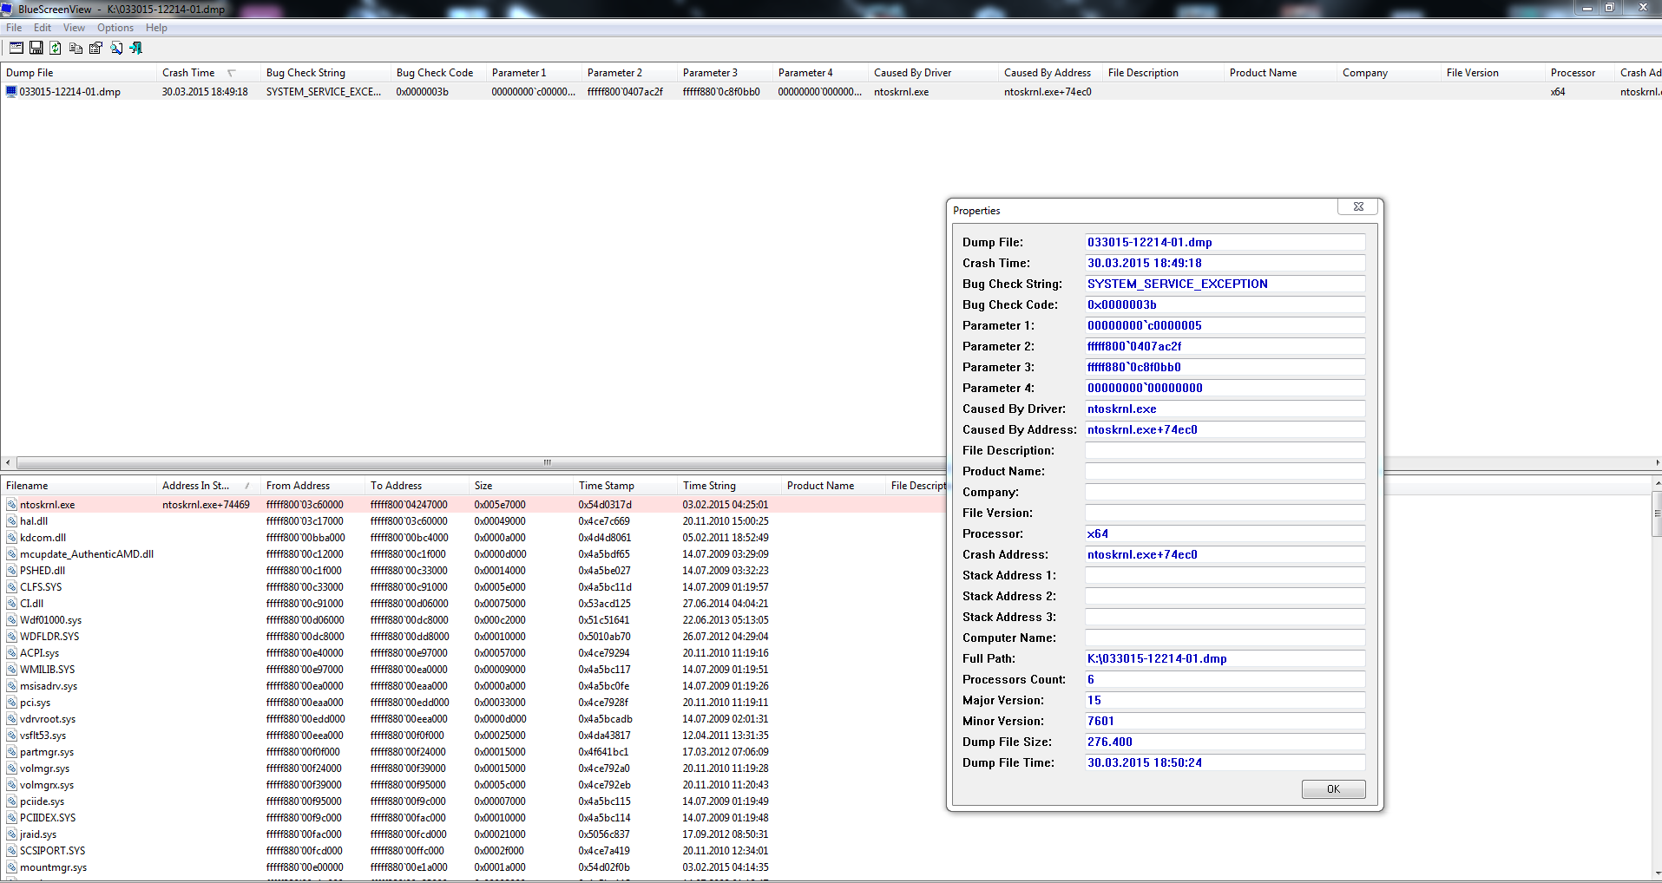The height and width of the screenshot is (883, 1662).
Task: Click the file icon beside CI.dll
Action: (11, 604)
